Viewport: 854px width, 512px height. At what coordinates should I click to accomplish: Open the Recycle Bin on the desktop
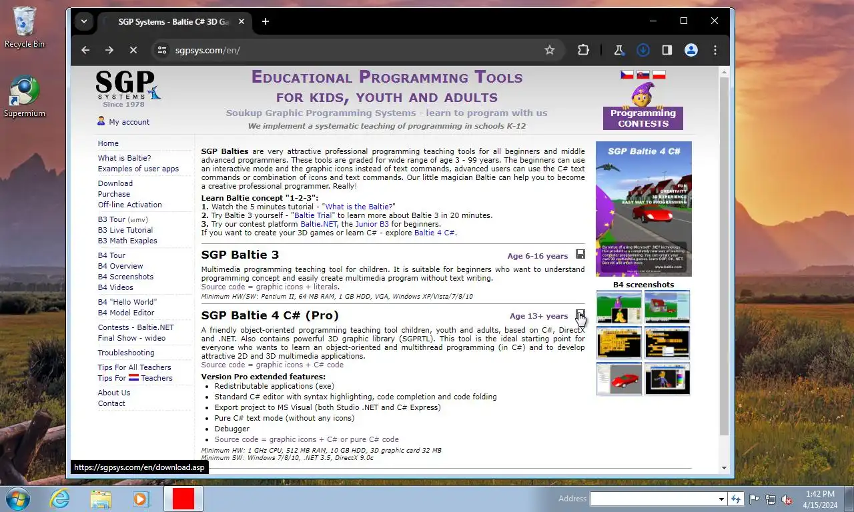[x=25, y=27]
